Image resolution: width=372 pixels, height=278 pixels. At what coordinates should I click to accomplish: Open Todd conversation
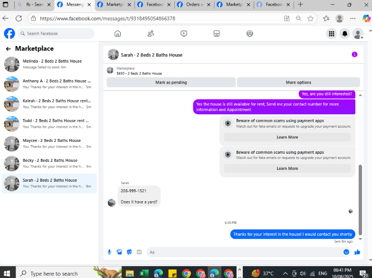click(49, 124)
